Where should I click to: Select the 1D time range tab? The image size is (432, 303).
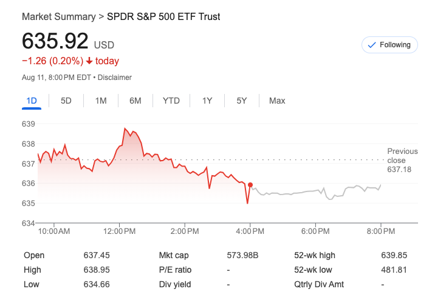pos(32,101)
